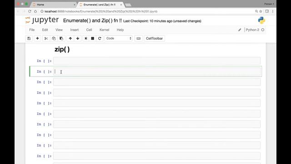Move selected cell down arrow

tap(78, 38)
